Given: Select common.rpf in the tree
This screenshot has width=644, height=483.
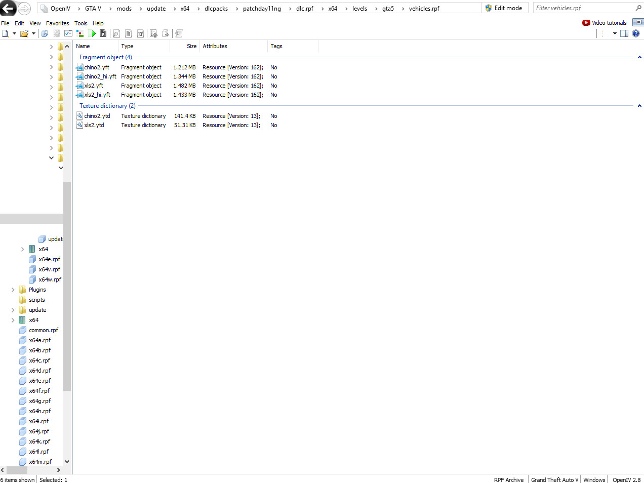Looking at the screenshot, I should (44, 330).
